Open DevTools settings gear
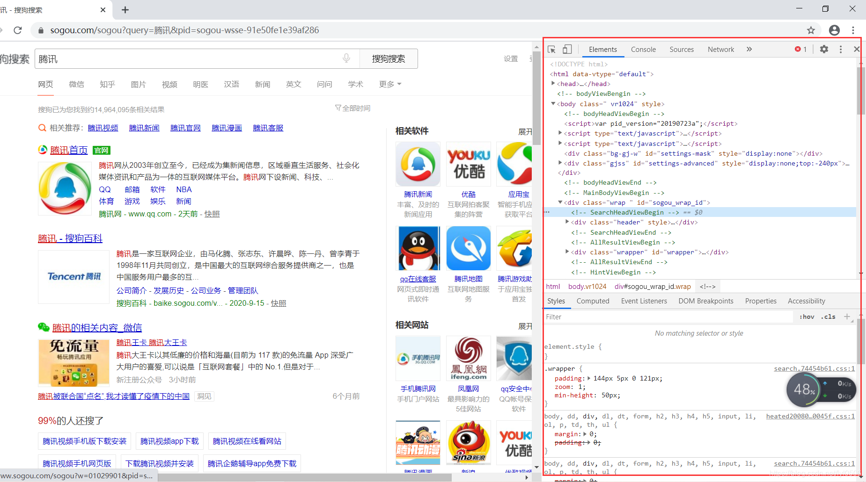Image resolution: width=866 pixels, height=482 pixels. click(x=824, y=49)
